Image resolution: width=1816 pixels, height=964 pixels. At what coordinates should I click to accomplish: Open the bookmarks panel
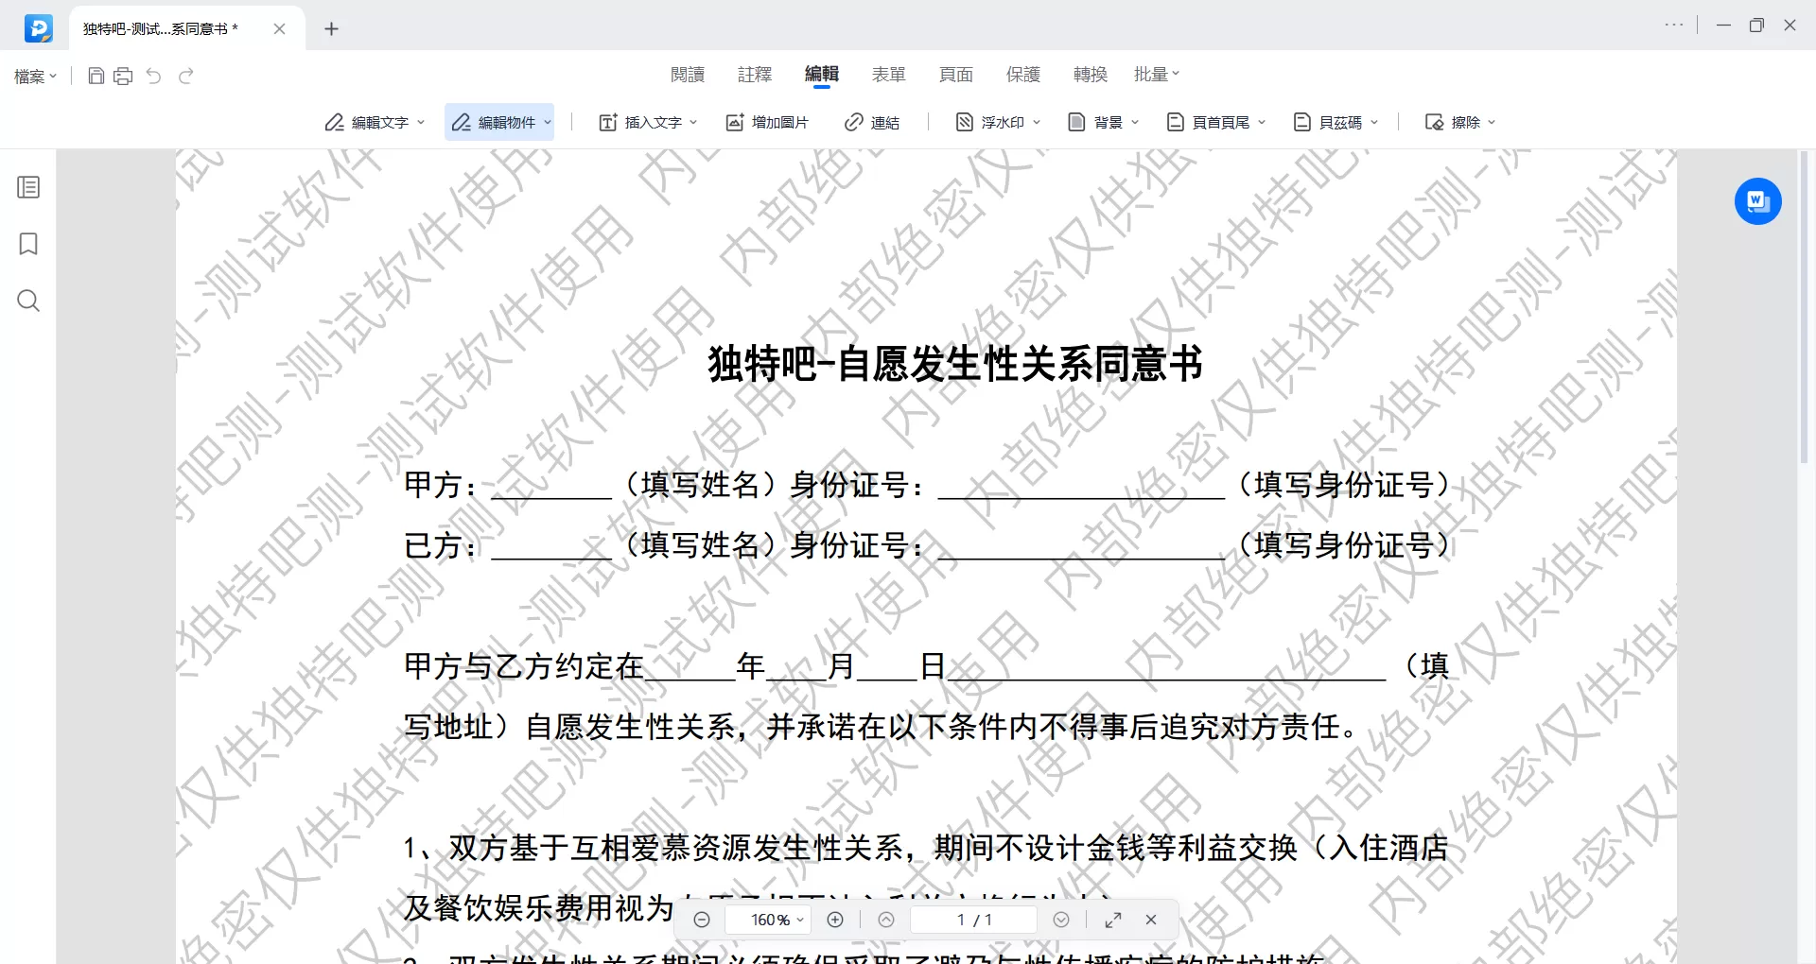[28, 244]
